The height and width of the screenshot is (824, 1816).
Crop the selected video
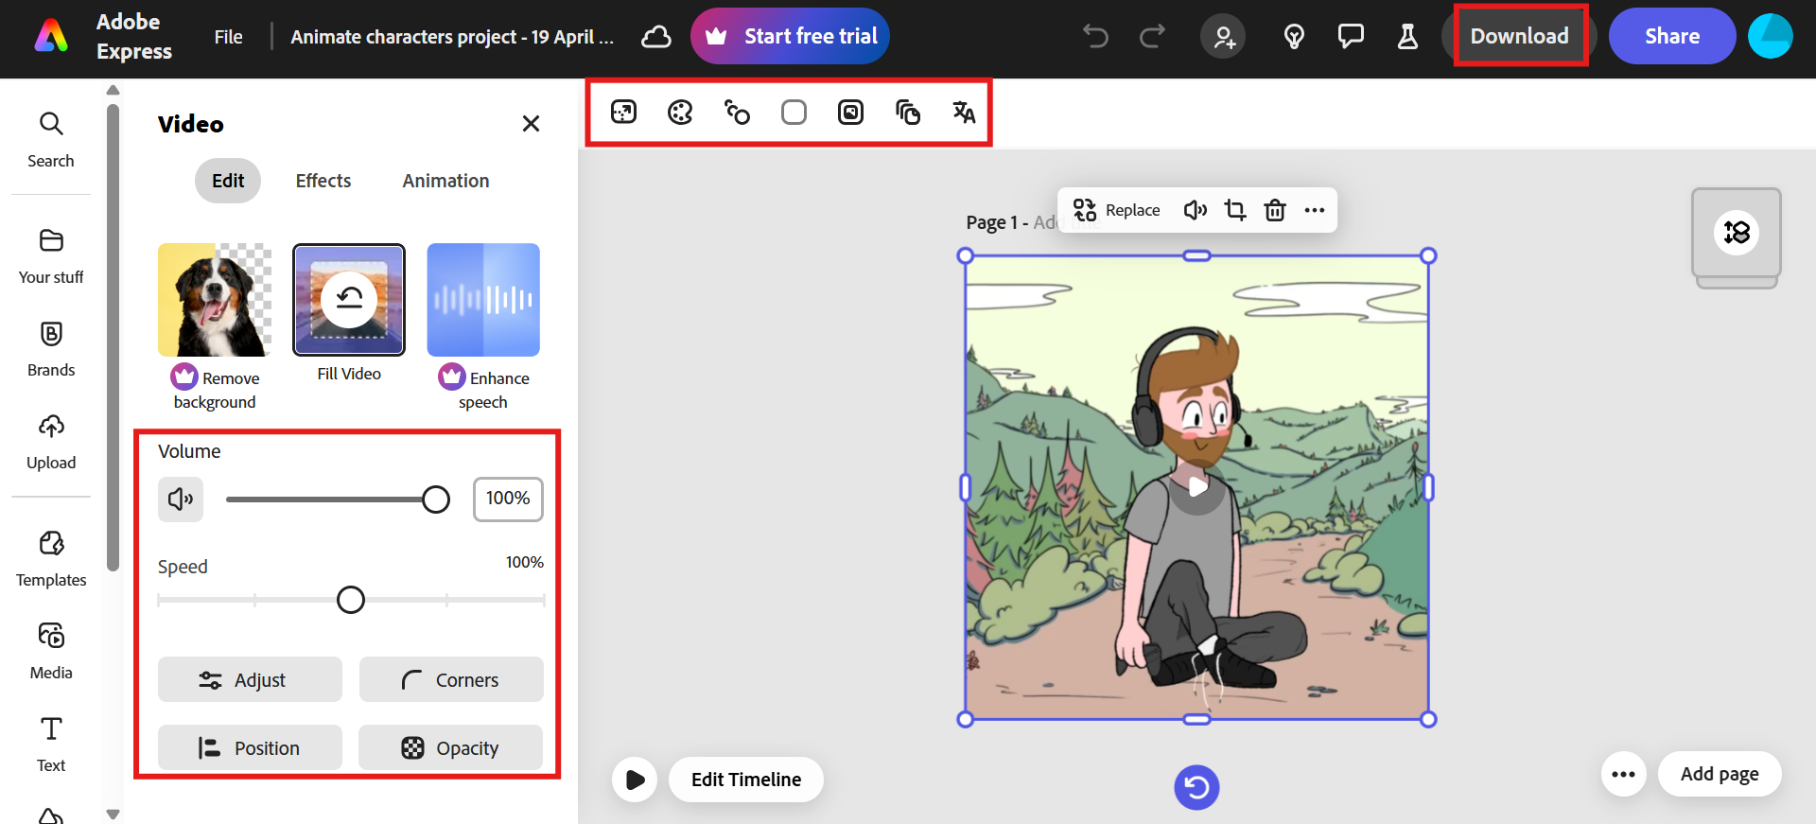pos(1234,210)
